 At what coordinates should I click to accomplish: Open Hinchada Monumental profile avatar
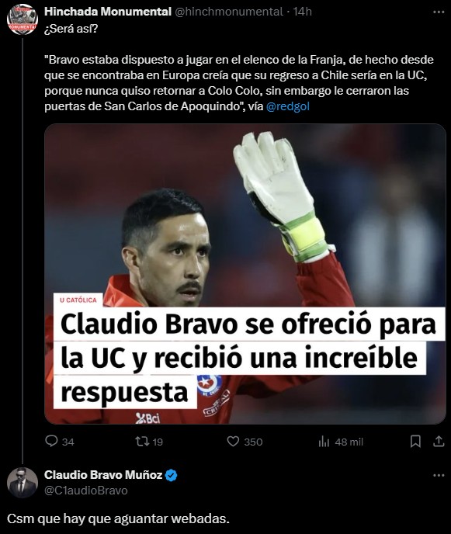tap(23, 19)
